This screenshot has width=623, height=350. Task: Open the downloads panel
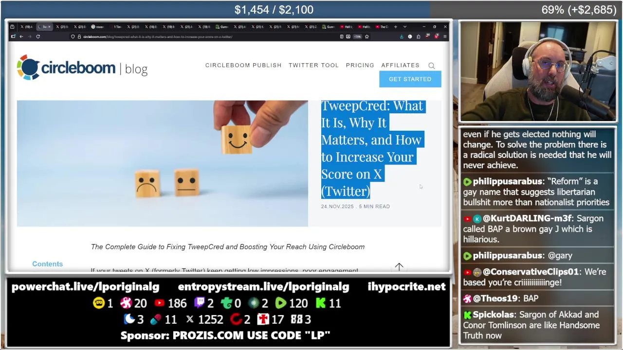(x=402, y=36)
